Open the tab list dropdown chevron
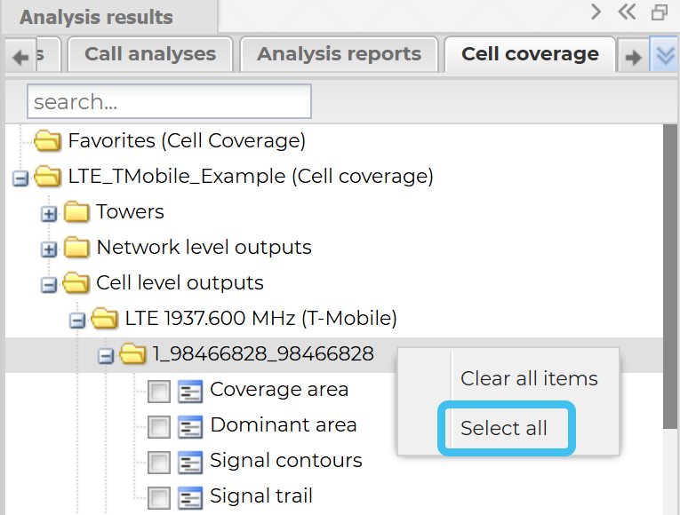This screenshot has height=515, width=680. tap(665, 56)
